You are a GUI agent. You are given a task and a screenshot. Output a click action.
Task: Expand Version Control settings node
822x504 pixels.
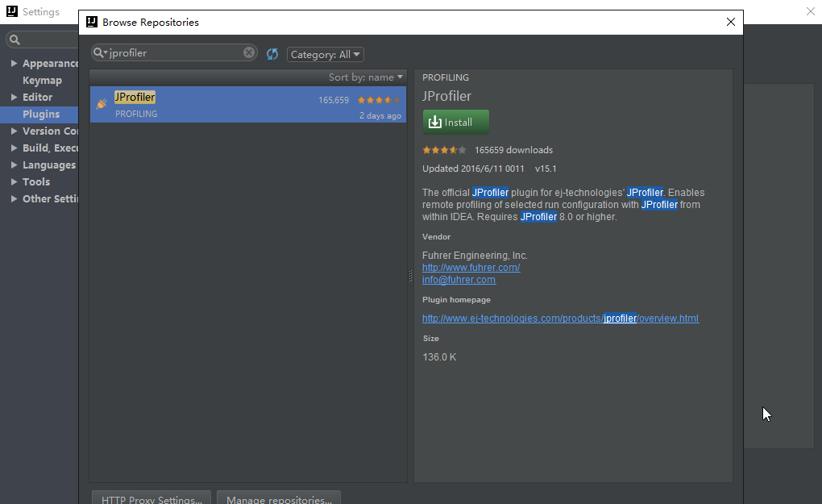[x=15, y=131]
